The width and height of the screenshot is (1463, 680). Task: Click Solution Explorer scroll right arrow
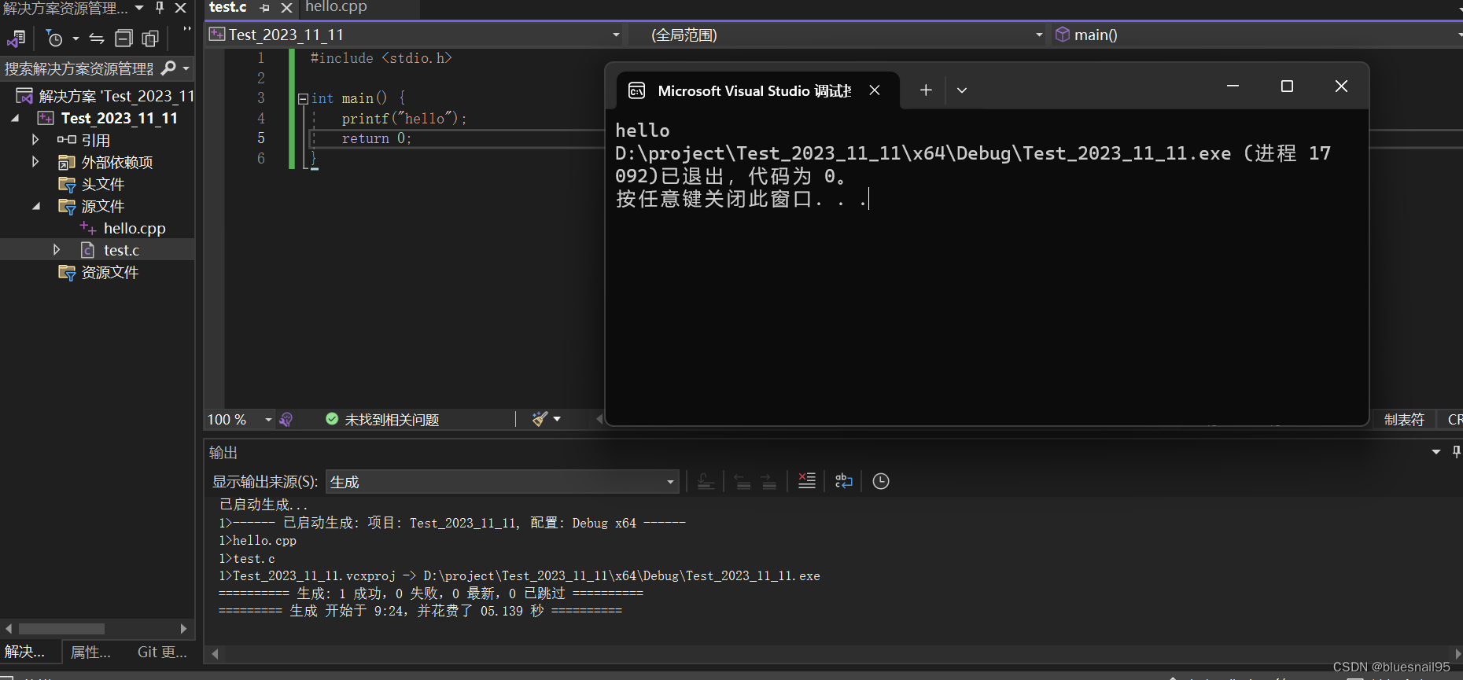[183, 629]
